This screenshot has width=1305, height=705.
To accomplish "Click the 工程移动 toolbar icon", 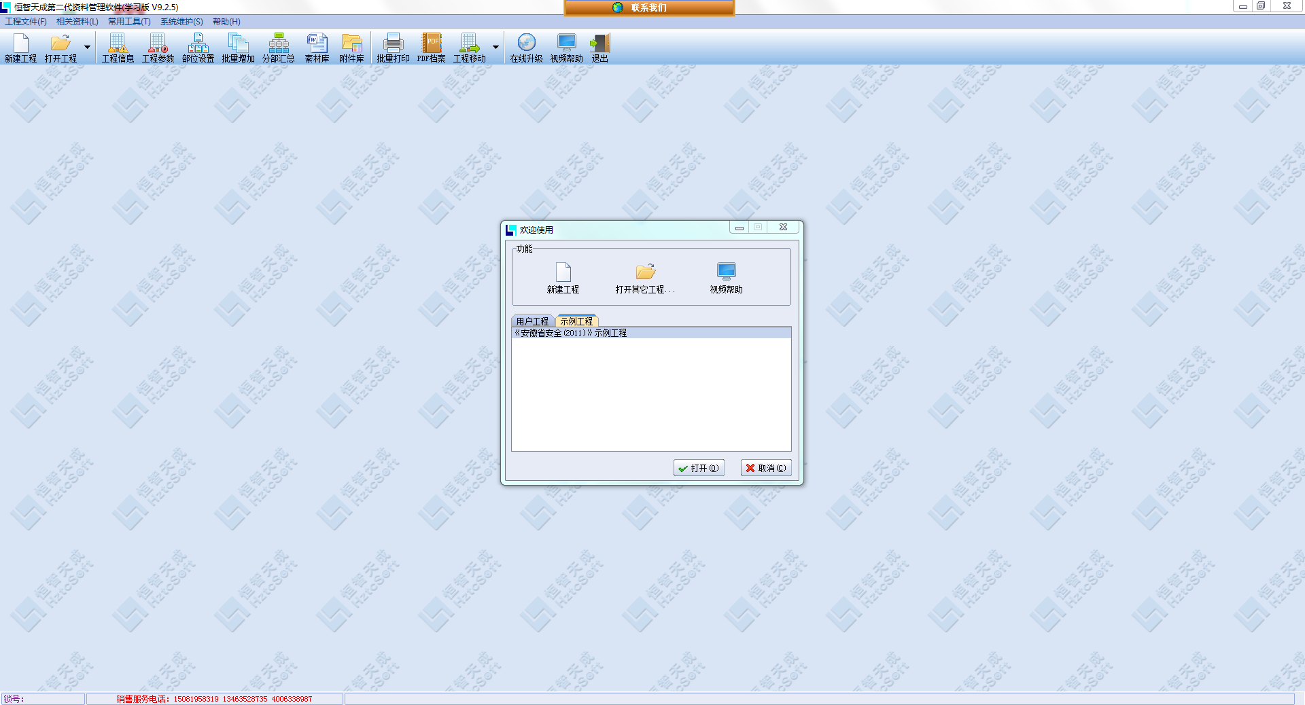I will point(470,48).
